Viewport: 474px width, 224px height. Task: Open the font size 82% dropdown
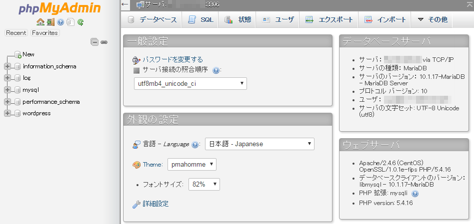coord(204,184)
